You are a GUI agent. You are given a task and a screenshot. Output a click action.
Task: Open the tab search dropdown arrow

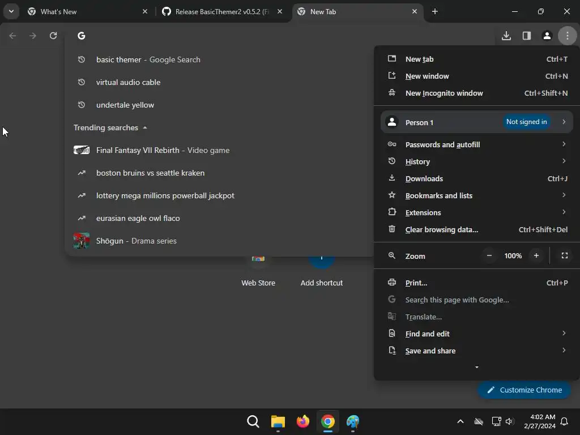(11, 11)
